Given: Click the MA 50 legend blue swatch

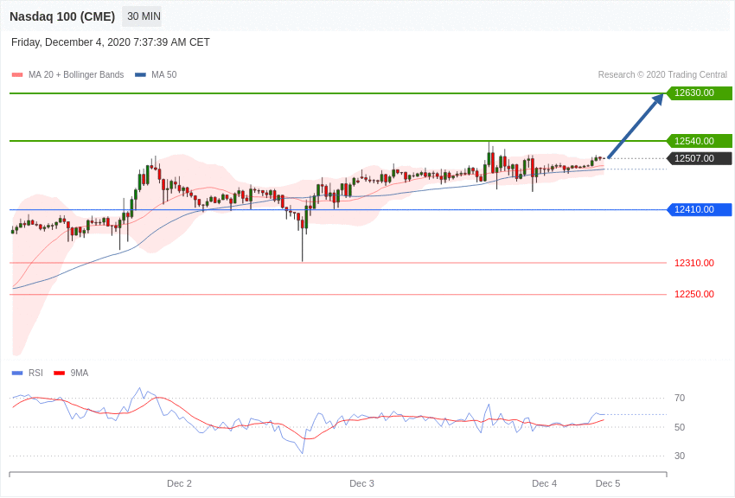Looking at the screenshot, I should coord(141,74).
